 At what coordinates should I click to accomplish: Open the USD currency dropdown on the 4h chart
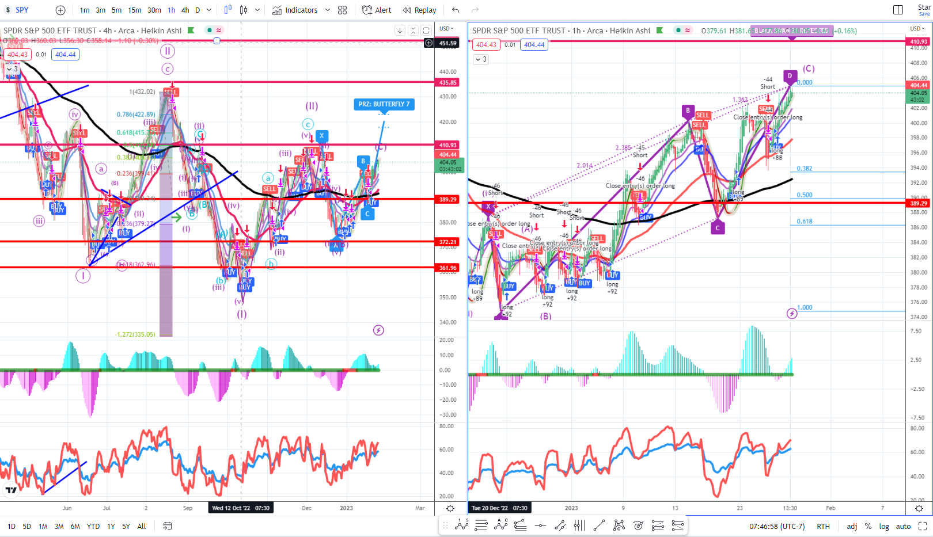[446, 28]
